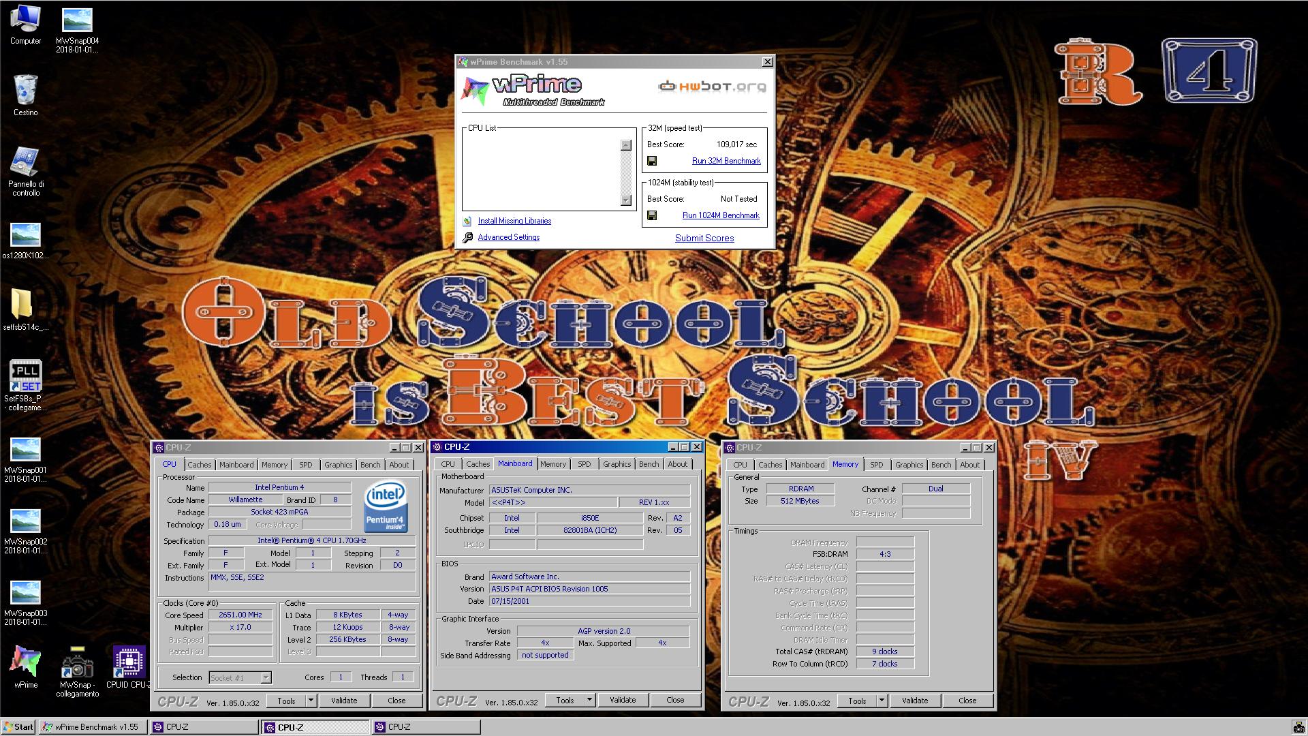Screen dimensions: 1308x736
Task: Open the Caches tab in left CPU-Z window
Action: point(199,465)
